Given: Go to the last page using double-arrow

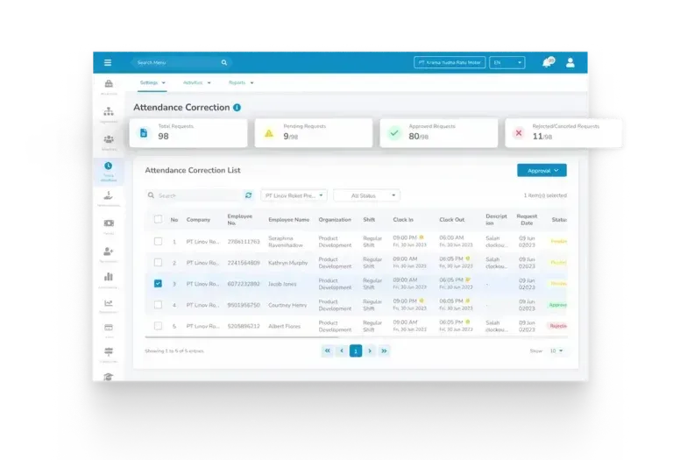Looking at the screenshot, I should click(384, 350).
